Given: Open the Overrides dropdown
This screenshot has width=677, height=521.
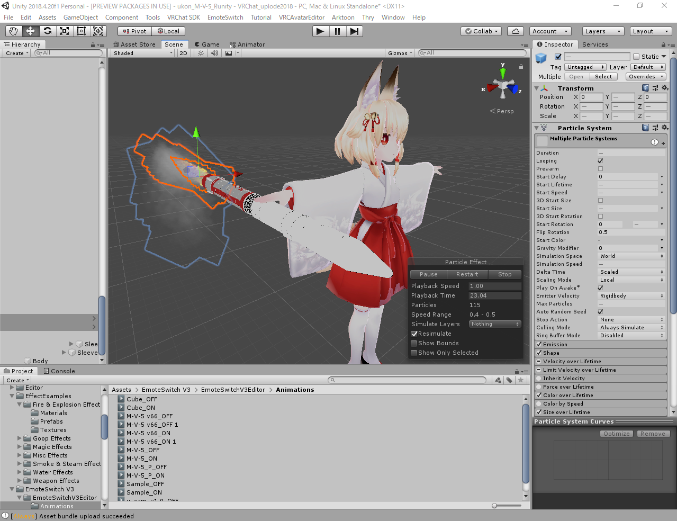Looking at the screenshot, I should pos(646,77).
